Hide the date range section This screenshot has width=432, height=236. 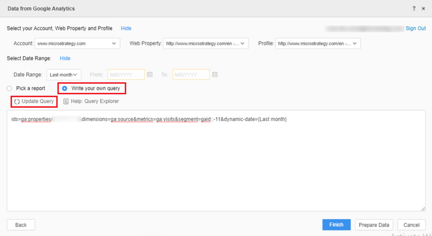(65, 59)
